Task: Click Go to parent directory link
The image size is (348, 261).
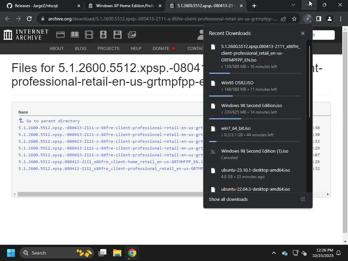Action: [x=53, y=121]
